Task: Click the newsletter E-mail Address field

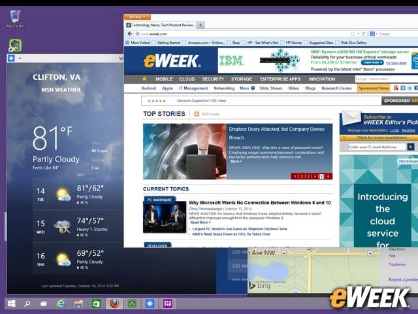Action: click(377, 147)
